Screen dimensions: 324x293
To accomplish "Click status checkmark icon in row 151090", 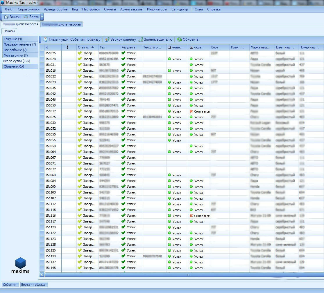I will 80,186.
